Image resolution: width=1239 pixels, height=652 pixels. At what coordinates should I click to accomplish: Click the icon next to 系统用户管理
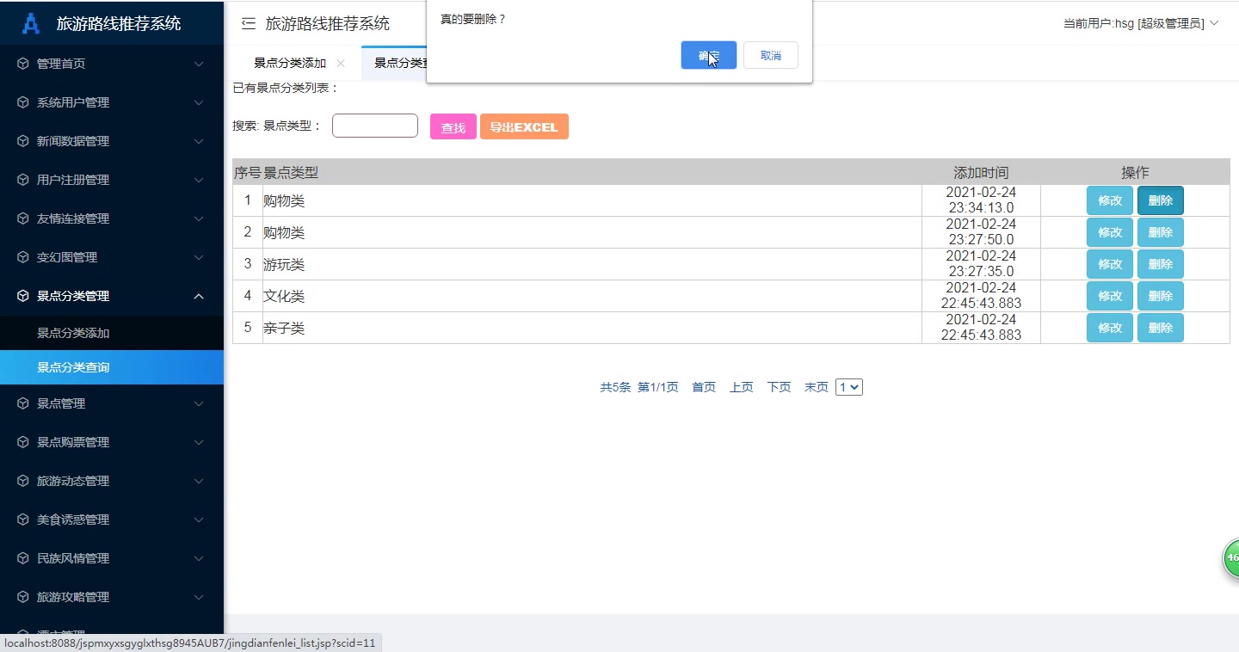[21, 102]
